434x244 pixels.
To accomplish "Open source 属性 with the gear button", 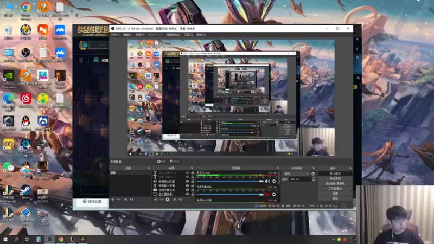I will 162,162.
